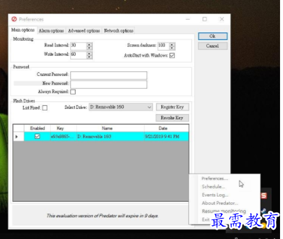Select About Predator... in tray menu
The image size is (283, 239).
[x=220, y=203]
